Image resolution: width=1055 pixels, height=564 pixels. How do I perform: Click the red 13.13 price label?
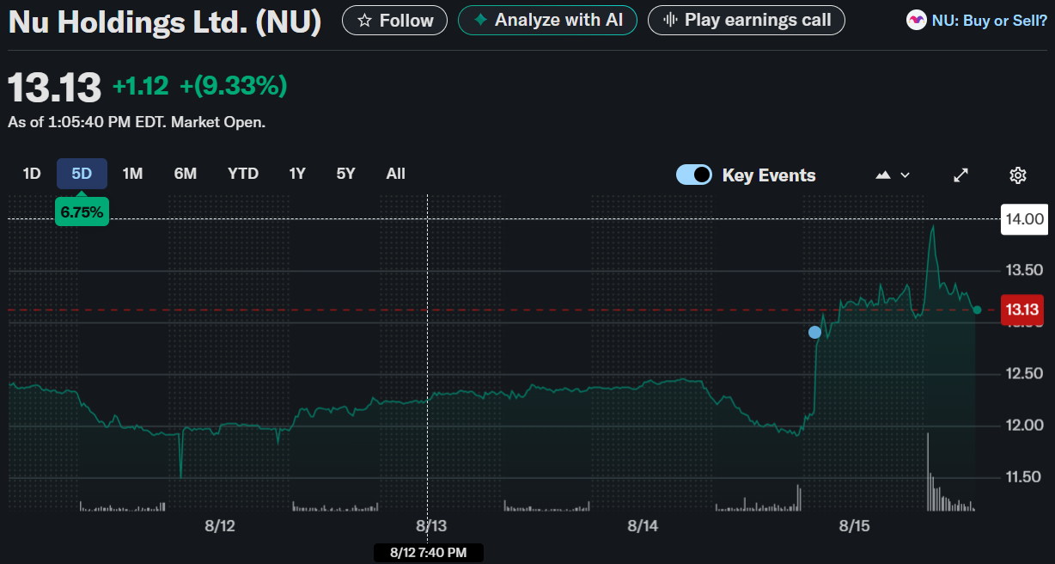point(1022,310)
